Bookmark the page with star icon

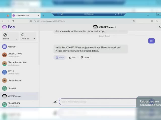134,21
